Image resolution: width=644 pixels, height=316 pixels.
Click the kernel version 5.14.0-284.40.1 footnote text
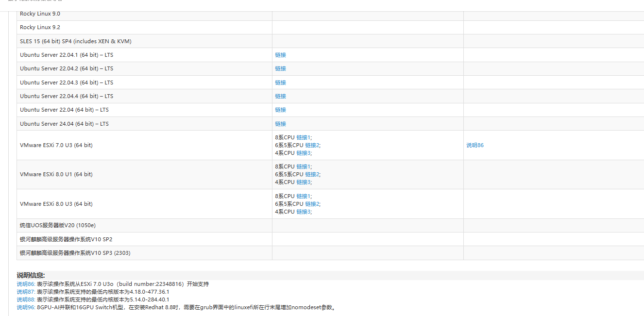[103, 299]
